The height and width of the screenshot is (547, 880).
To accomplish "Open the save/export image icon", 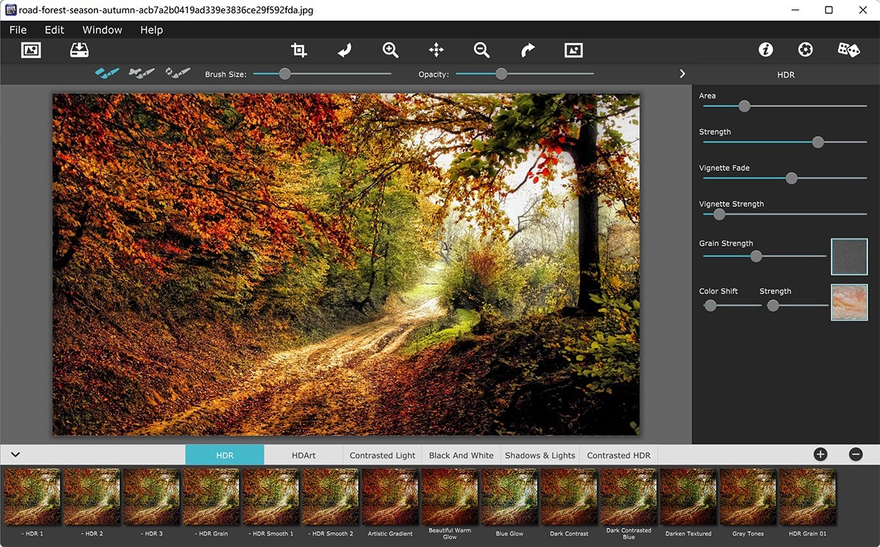I will (79, 49).
